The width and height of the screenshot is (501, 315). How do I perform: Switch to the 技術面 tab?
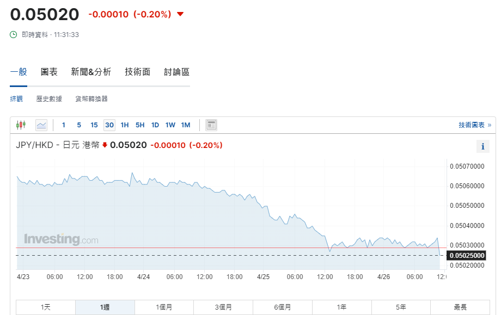pyautogui.click(x=137, y=72)
